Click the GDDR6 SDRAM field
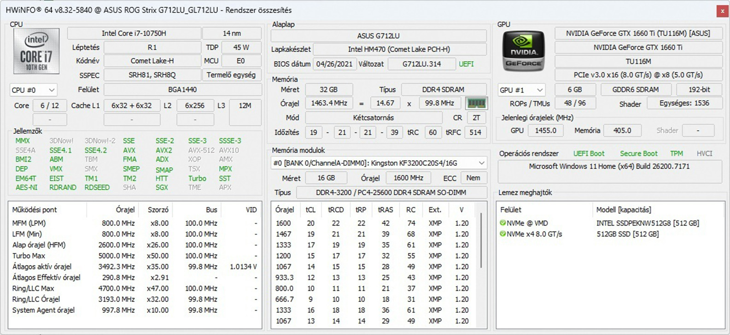This screenshot has height=335, width=730. pos(636,90)
